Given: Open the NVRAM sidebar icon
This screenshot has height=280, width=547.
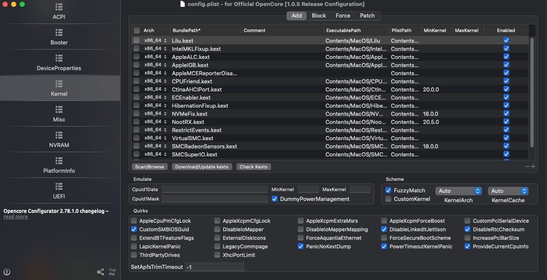Looking at the screenshot, I should point(59,135).
